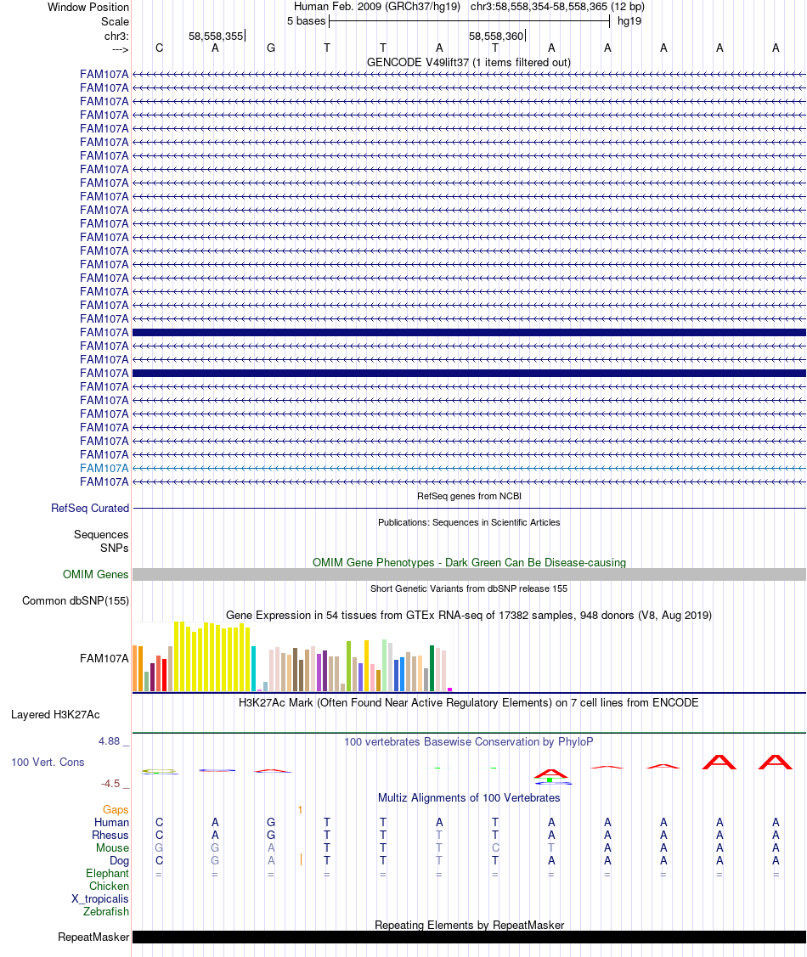Click the orange insertion bar in Dog row
The image size is (807, 957).
[x=301, y=859]
